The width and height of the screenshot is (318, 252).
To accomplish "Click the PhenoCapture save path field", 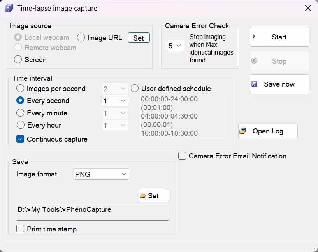I will click(93, 212).
